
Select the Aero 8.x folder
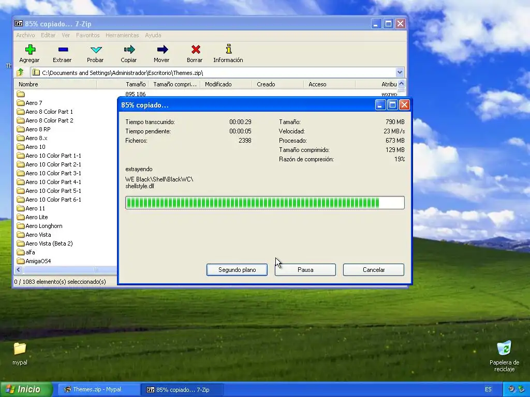pyautogui.click(x=32, y=138)
